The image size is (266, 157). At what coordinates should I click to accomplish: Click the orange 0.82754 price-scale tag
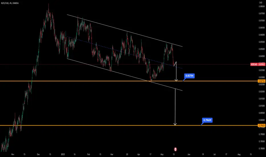tap(261, 81)
